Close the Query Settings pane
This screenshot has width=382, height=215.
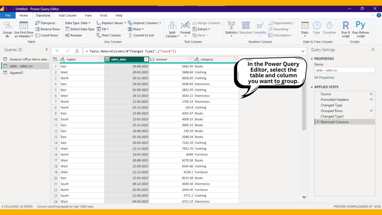point(373,50)
